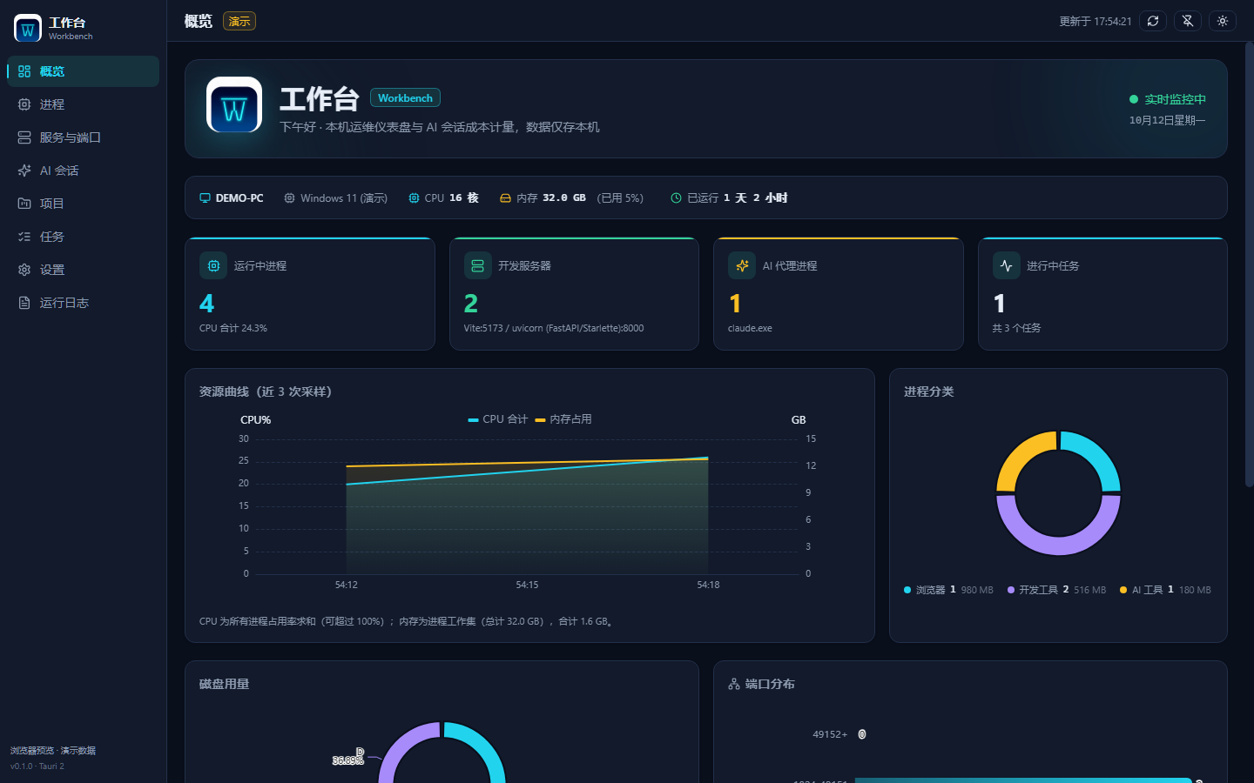Click the claude.exe label in the AI card
Viewport: 1254px width, 783px height.
pyautogui.click(x=750, y=328)
